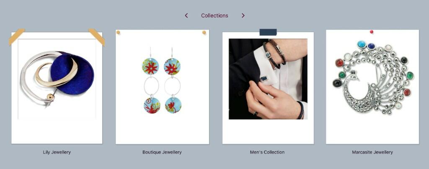Click the left gold pin on Boutique card

(x=118, y=33)
